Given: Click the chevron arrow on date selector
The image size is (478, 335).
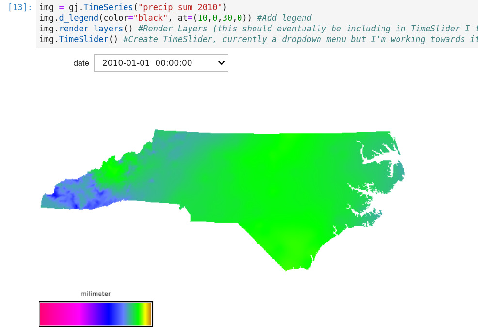Looking at the screenshot, I should (222, 63).
